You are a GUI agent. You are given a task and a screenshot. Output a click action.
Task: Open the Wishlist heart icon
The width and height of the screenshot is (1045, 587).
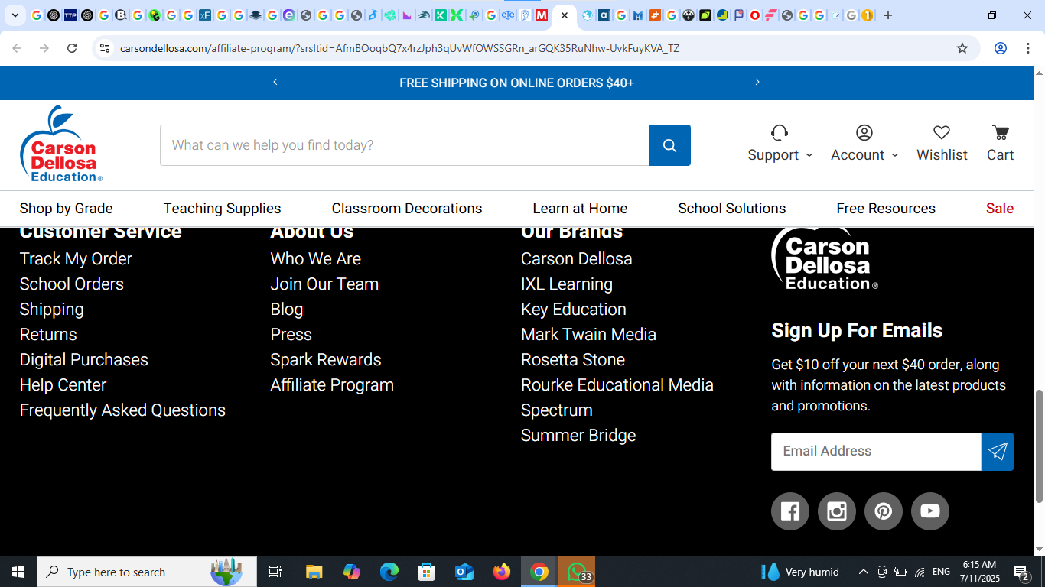pos(942,133)
